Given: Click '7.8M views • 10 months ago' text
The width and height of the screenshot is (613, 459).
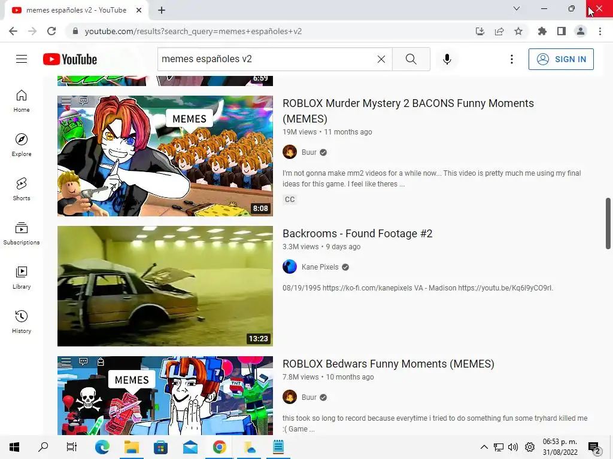Looking at the screenshot, I should pyautogui.click(x=328, y=377).
